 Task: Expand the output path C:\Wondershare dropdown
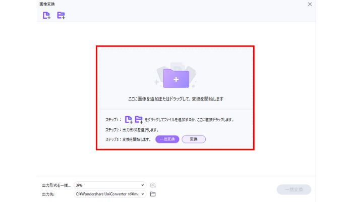click(x=110, y=194)
